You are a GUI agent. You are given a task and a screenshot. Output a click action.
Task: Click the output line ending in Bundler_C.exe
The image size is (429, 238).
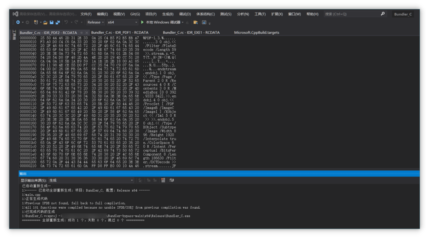pos(106,216)
